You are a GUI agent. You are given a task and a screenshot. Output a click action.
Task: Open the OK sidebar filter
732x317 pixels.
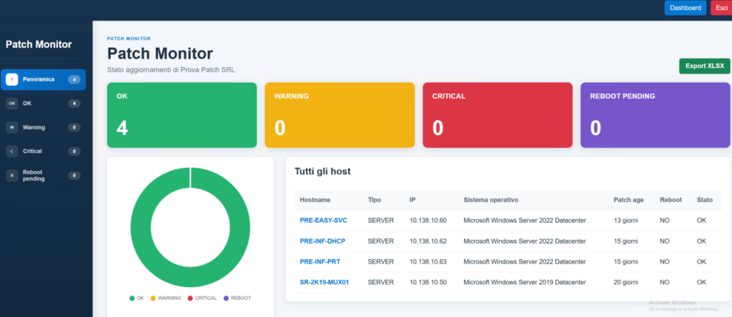coord(43,104)
